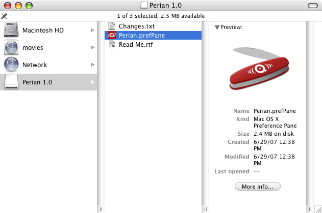Click the toolbar hide pill button
322x213 pixels.
click(x=312, y=5)
